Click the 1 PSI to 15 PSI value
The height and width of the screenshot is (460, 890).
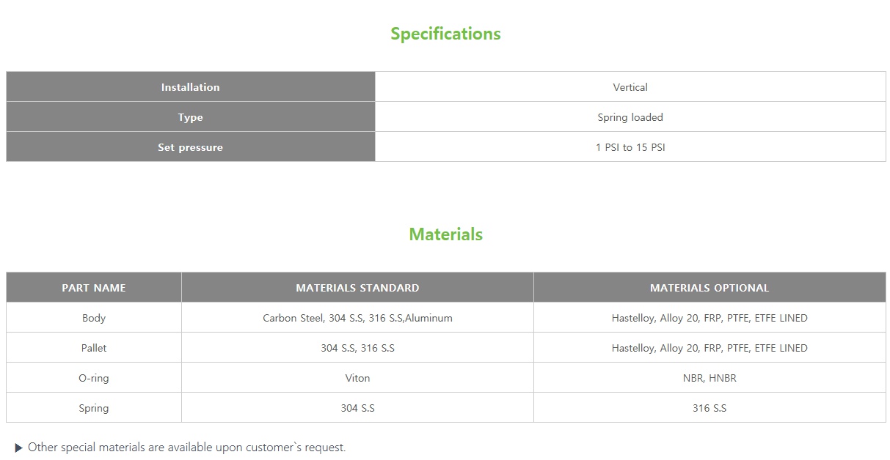click(x=630, y=147)
